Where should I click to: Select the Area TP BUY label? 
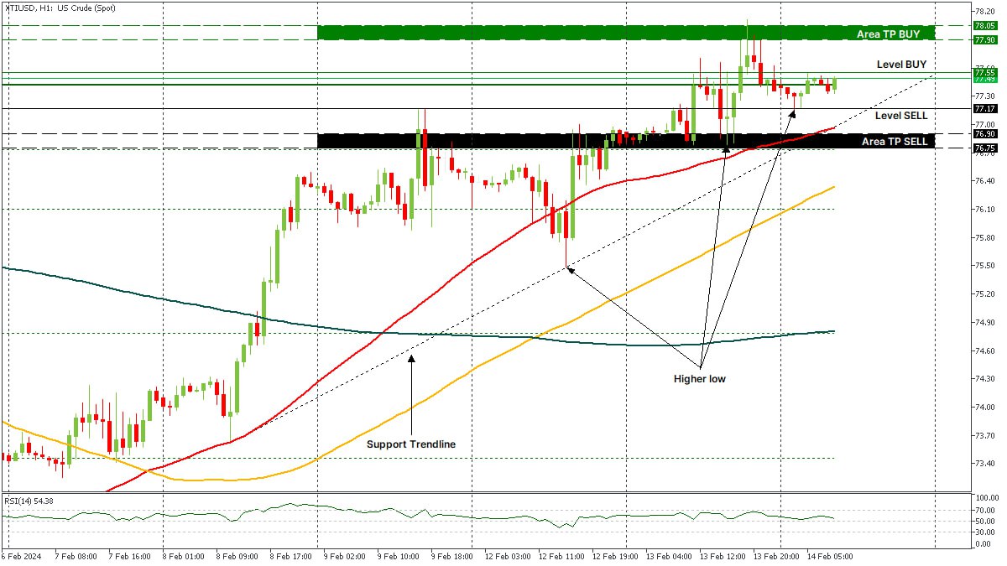click(888, 34)
